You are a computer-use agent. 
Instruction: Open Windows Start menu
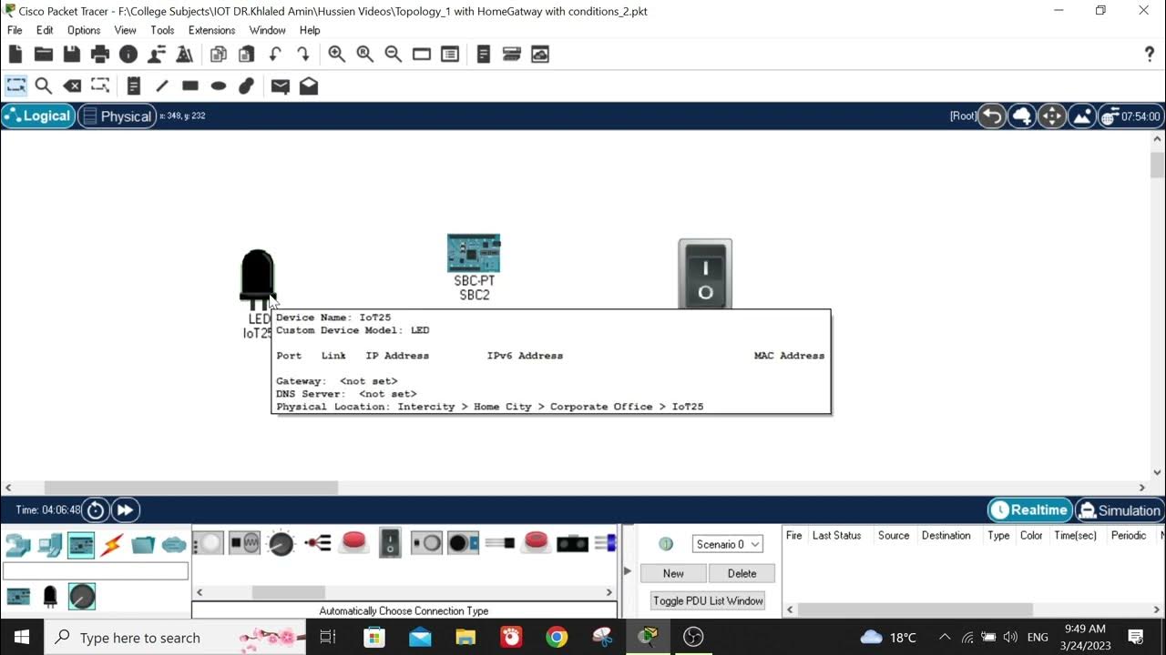pyautogui.click(x=22, y=637)
